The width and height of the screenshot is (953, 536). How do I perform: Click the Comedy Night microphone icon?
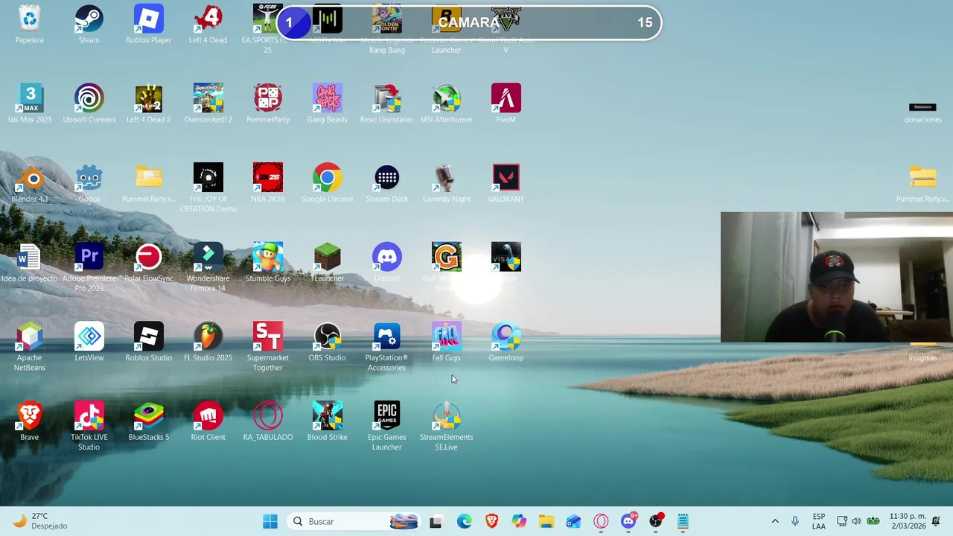pyautogui.click(x=447, y=183)
